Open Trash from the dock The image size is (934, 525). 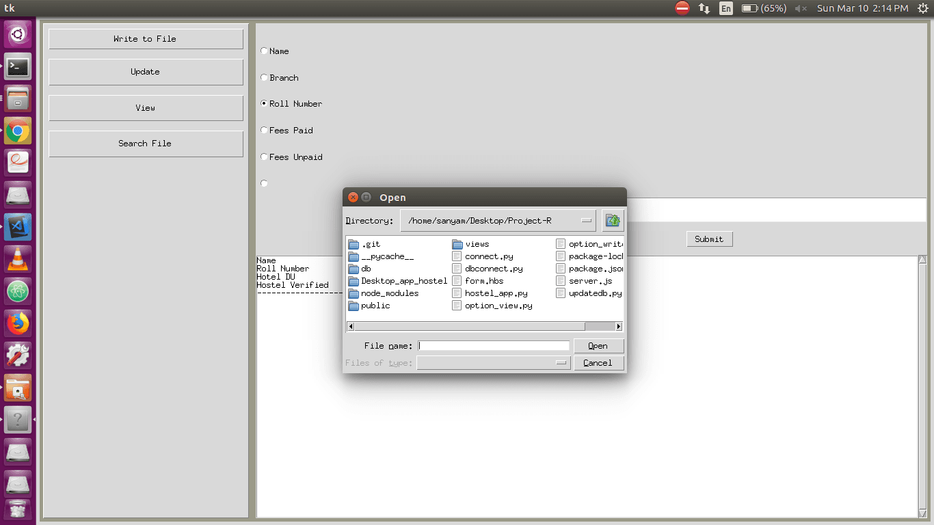[18, 511]
